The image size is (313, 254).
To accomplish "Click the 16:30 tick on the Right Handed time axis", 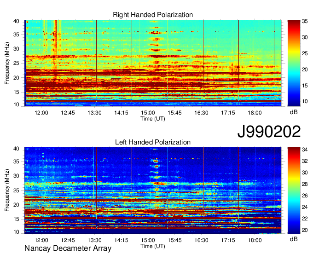I will pyautogui.click(x=201, y=113).
